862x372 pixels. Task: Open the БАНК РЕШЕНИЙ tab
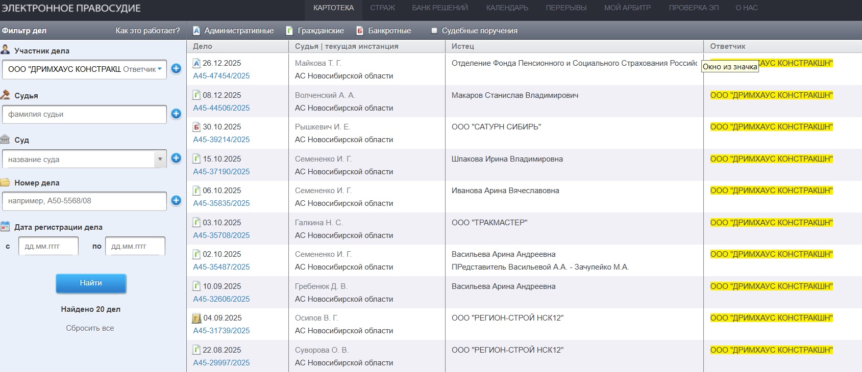point(440,8)
